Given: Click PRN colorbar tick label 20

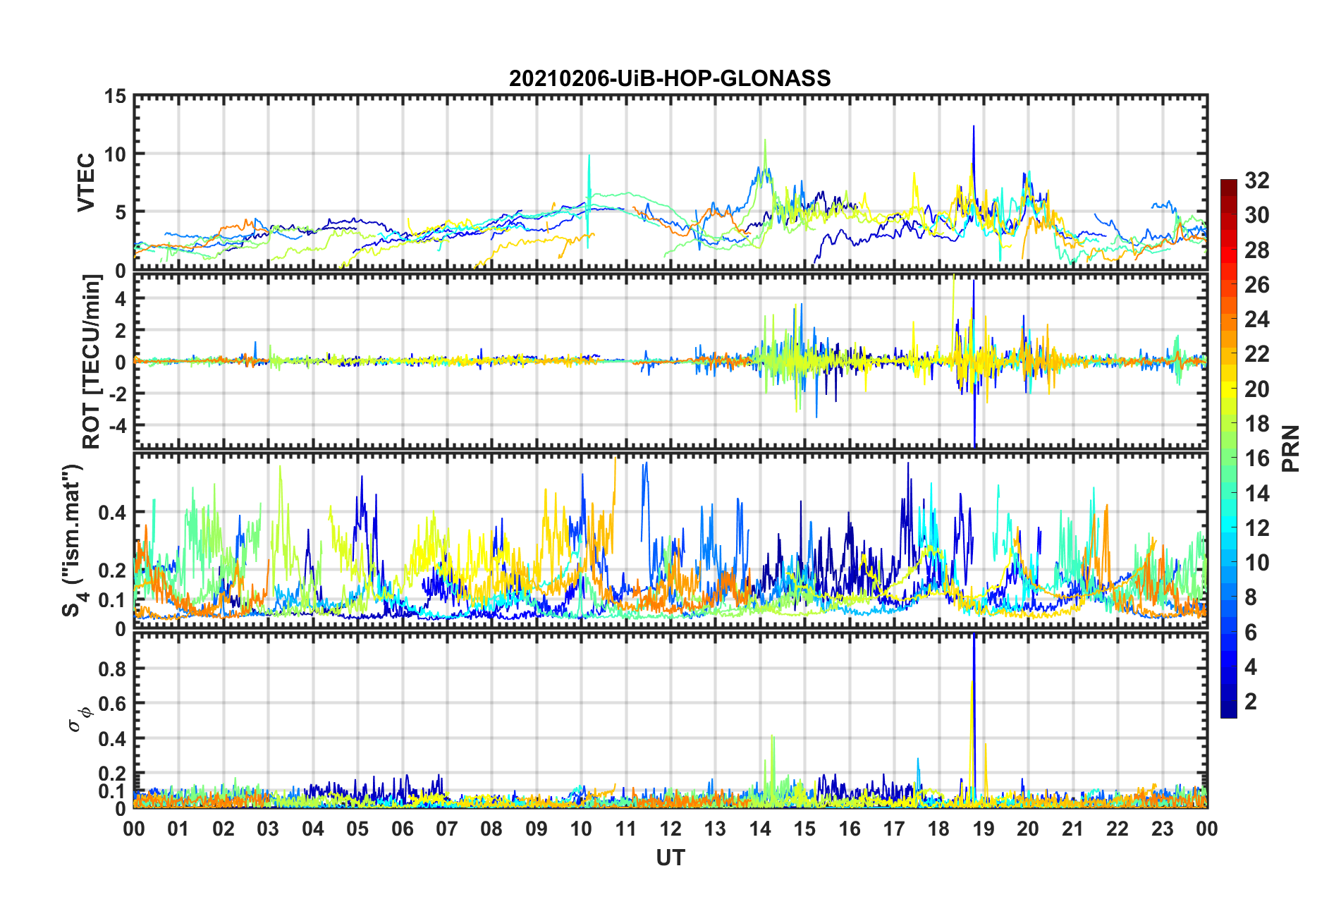Looking at the screenshot, I should 1256,389.
